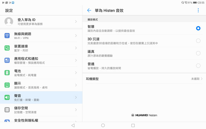The height and width of the screenshot is (129, 206).
Task: Expand the 顯示 row chevron
Action: 76,85
